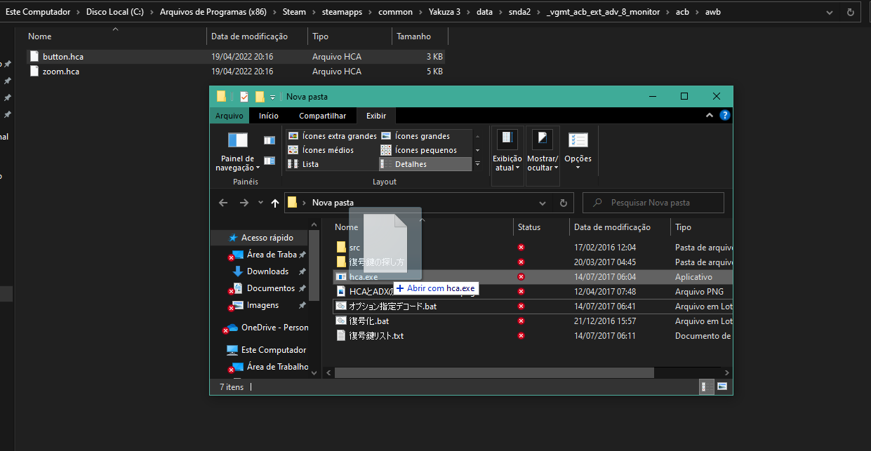This screenshot has width=871, height=451.
Task: Open the Opções folder options icon
Action: (578, 140)
